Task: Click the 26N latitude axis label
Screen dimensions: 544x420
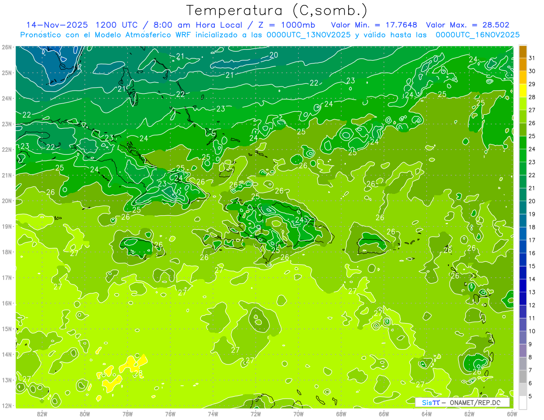Action: tap(6, 47)
